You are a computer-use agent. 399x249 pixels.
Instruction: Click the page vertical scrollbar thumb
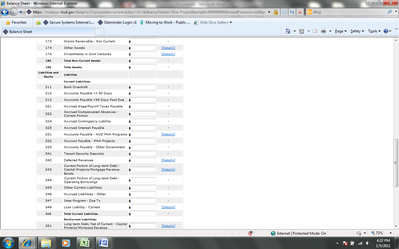[396, 163]
